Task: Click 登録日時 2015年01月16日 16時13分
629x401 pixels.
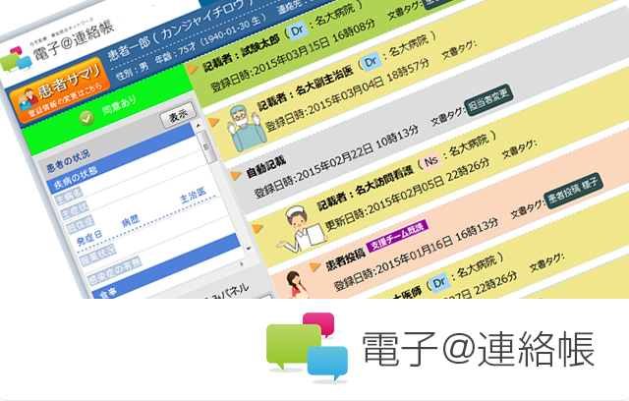Action: [417, 254]
